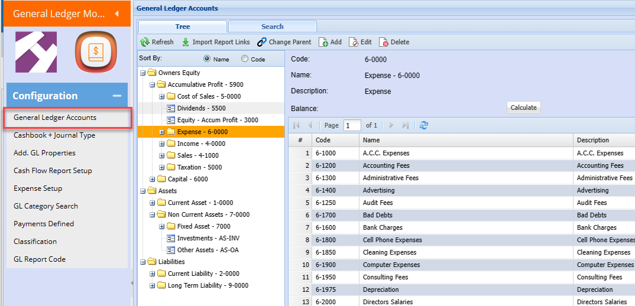Open Cashbook + Journal Type menu item
Image resolution: width=635 pixels, height=306 pixels.
click(54, 135)
